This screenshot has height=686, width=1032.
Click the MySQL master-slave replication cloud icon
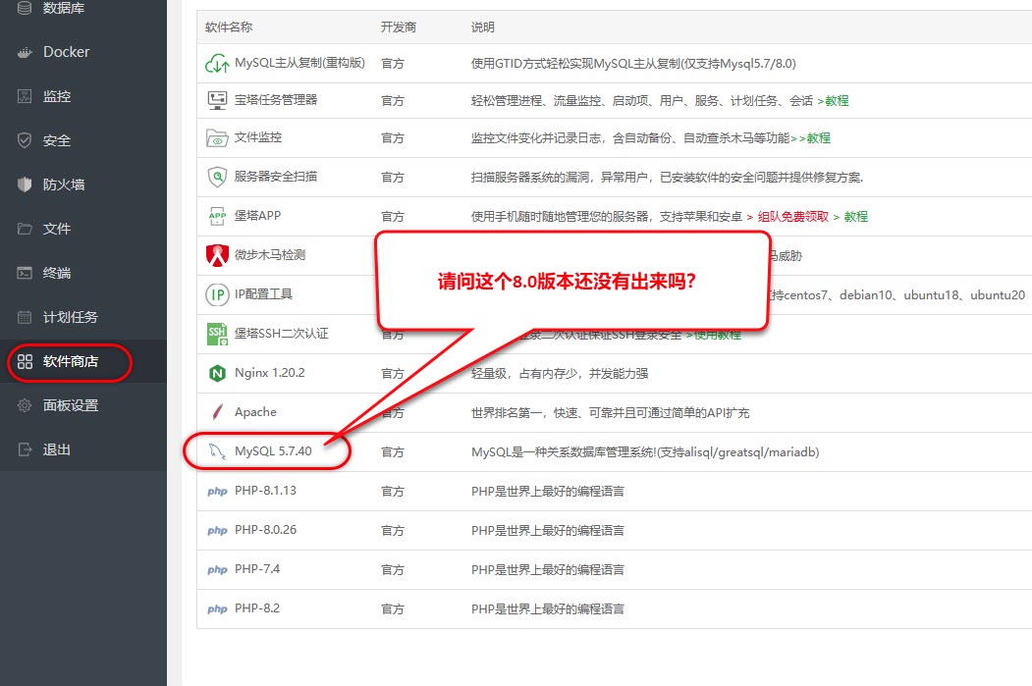(x=217, y=64)
